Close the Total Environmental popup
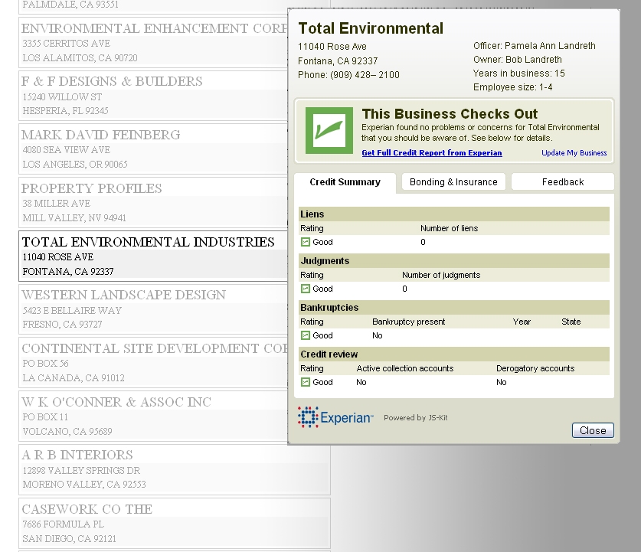Image resolution: width=641 pixels, height=552 pixels. tap(593, 430)
